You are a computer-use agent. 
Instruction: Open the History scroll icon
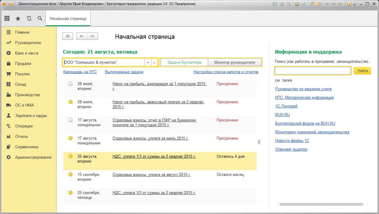tap(29, 18)
